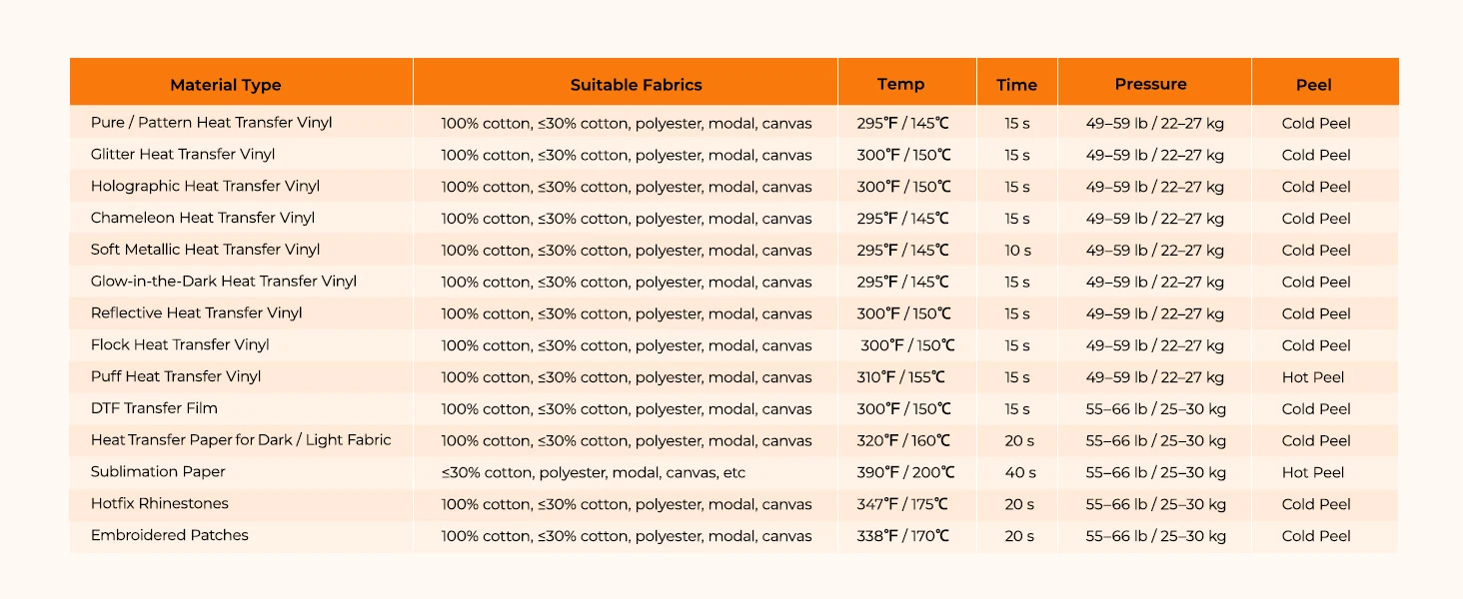
Task: Click the Material Type column header
Action: click(x=226, y=85)
